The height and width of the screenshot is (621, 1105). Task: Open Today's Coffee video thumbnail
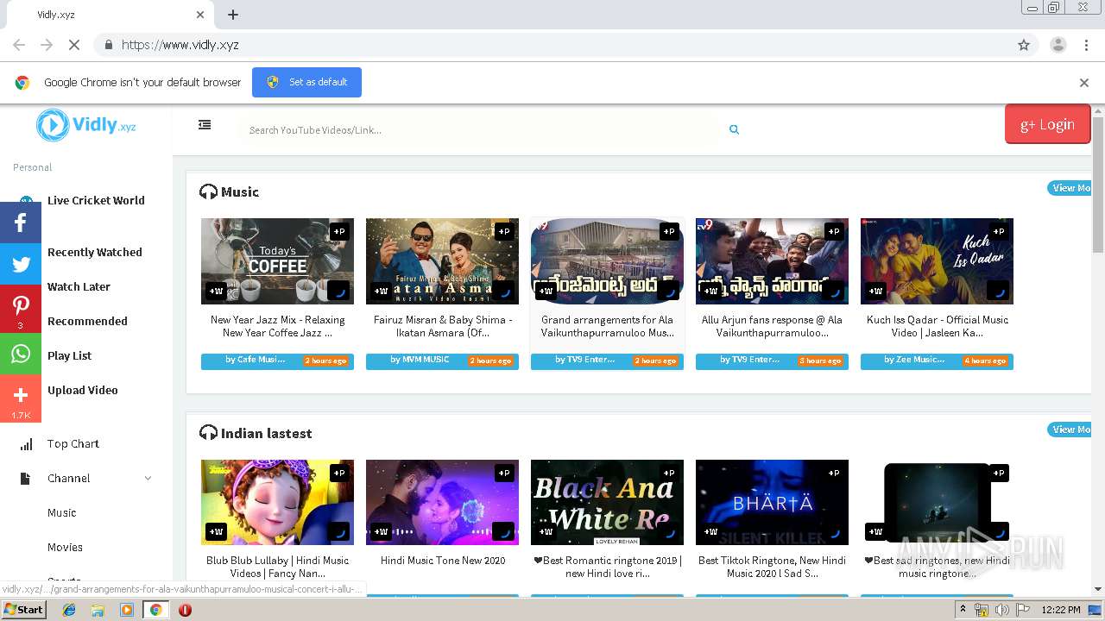277,261
